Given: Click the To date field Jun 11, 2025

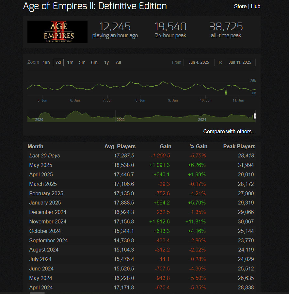Looking at the screenshot, I should tap(240, 62).
